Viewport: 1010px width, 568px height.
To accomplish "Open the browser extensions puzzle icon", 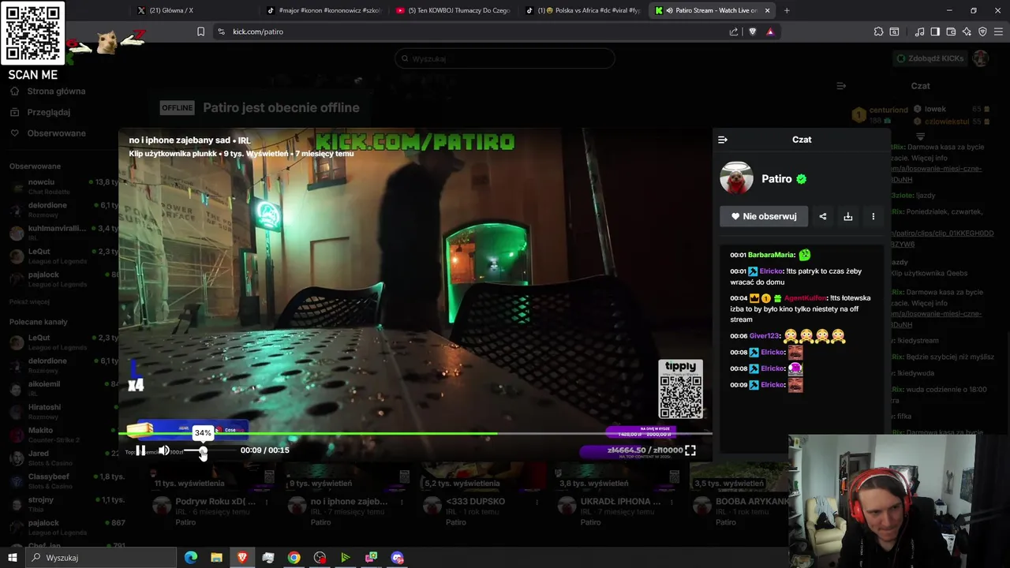I will click(878, 32).
